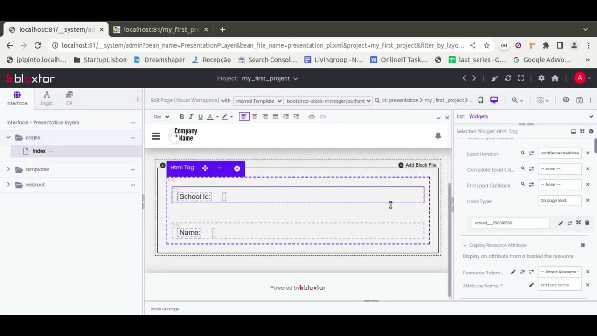Viewport: 597px width, 336px height.
Task: Expand the templates folder
Action: [8, 169]
